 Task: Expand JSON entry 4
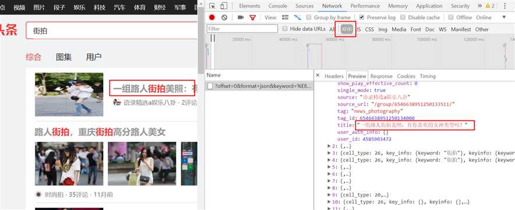click(x=329, y=160)
